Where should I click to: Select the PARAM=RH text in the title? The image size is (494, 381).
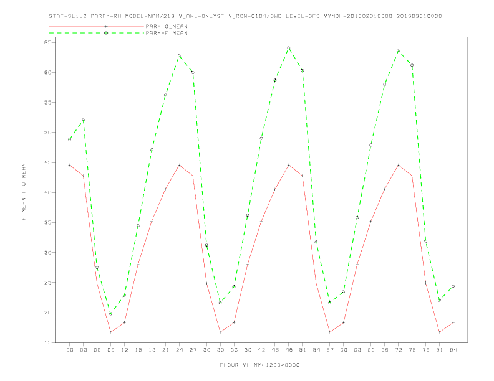tap(106, 16)
